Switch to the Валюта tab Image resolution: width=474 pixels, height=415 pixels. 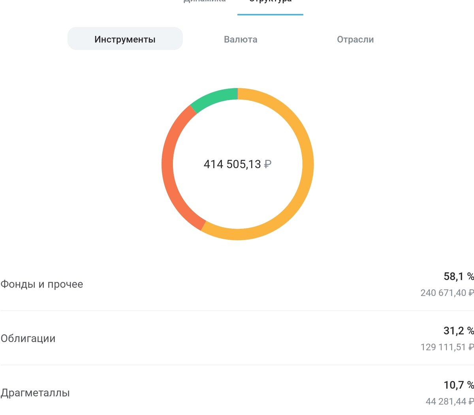[x=240, y=39]
